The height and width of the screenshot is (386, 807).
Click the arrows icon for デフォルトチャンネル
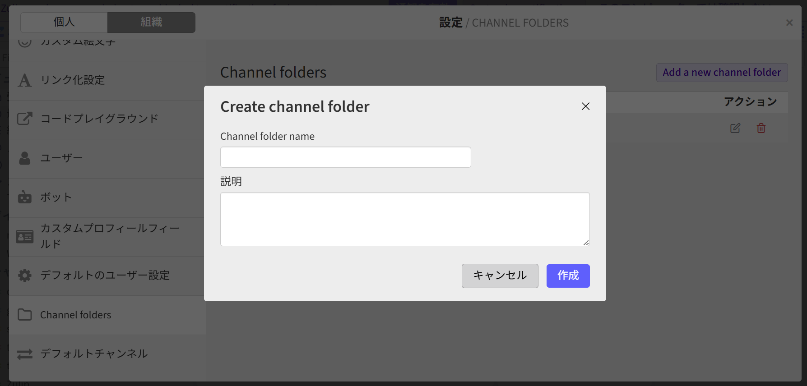point(25,354)
